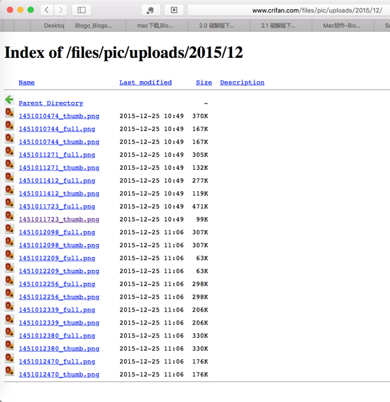Click the file icon beside 1451012098_full.png
390x402 pixels.
click(x=10, y=229)
